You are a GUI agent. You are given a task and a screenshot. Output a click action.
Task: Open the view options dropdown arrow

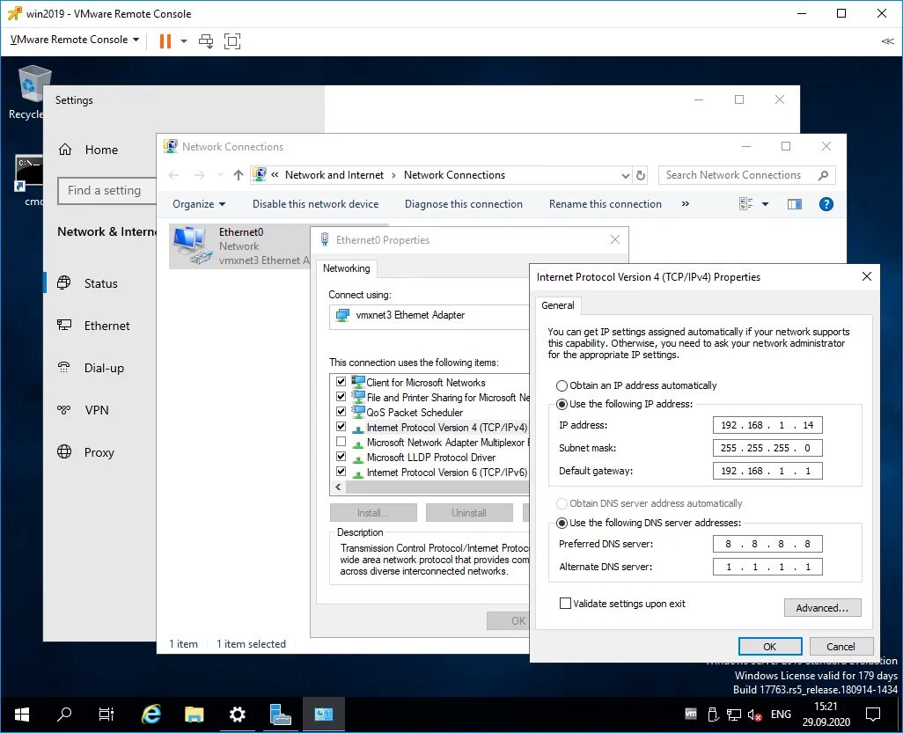click(x=766, y=204)
